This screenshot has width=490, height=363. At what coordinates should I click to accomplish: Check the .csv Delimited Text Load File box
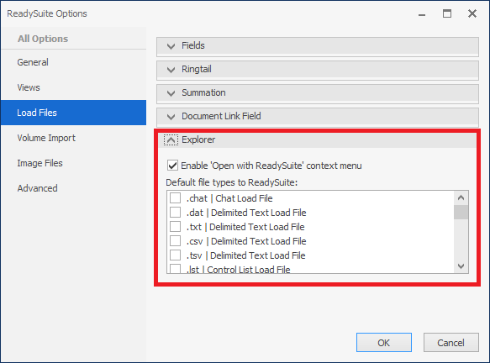tap(175, 241)
